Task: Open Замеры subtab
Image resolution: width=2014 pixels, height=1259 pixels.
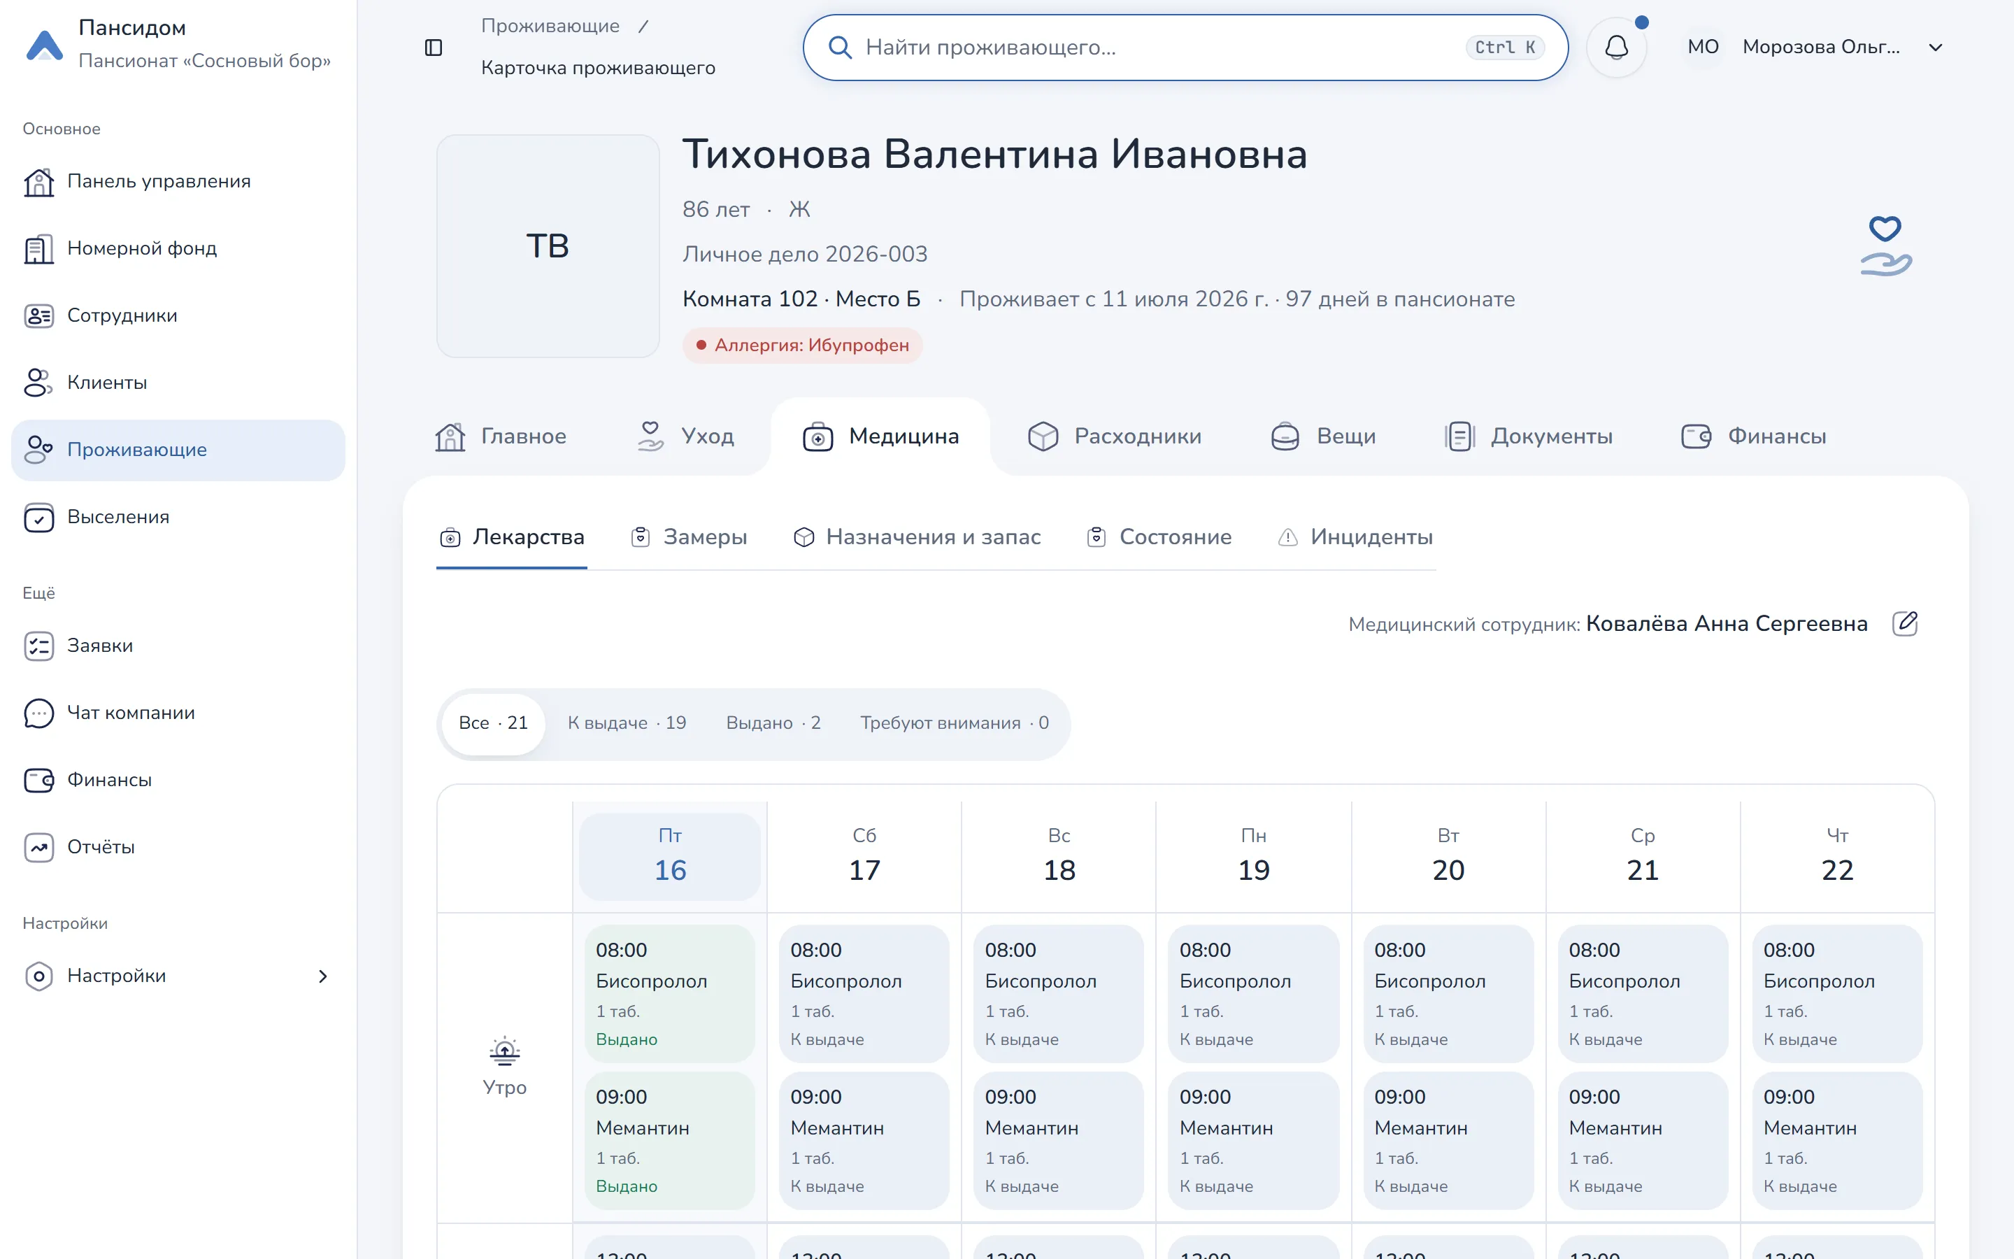Action: coord(689,537)
